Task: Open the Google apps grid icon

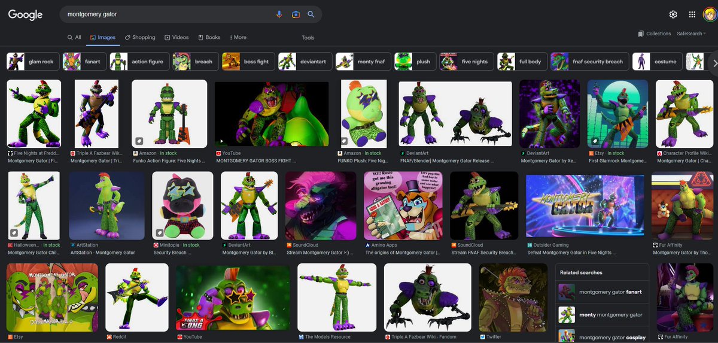Action: point(692,14)
